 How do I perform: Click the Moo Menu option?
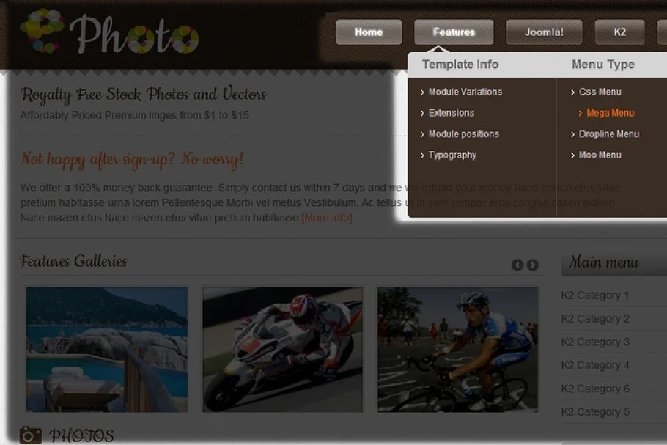pyautogui.click(x=600, y=155)
